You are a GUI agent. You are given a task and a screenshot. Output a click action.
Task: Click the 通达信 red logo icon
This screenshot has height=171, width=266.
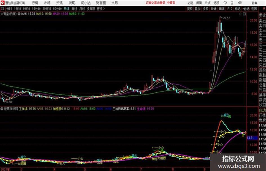3,3
